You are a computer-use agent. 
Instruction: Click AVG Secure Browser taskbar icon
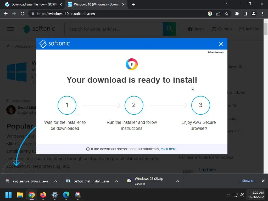(x=78, y=195)
